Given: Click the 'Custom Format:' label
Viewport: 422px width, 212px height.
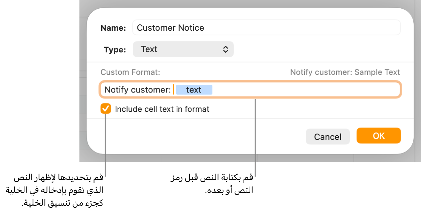Looking at the screenshot, I should point(130,72).
